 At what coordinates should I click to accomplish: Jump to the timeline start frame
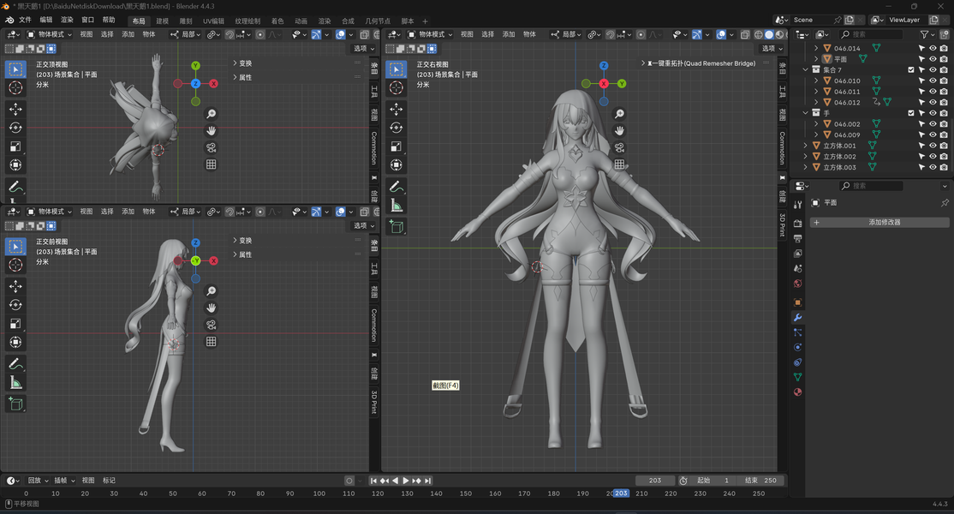coord(373,481)
